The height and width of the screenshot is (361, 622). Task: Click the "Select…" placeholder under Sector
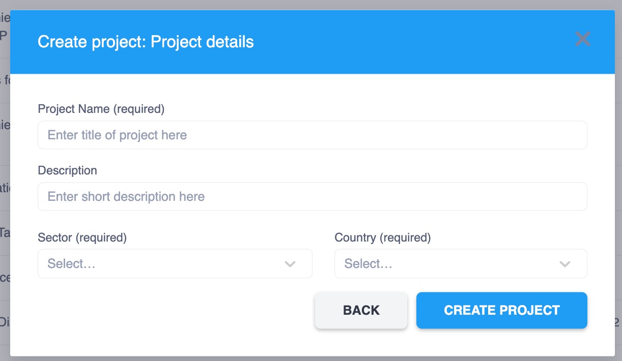tap(72, 264)
